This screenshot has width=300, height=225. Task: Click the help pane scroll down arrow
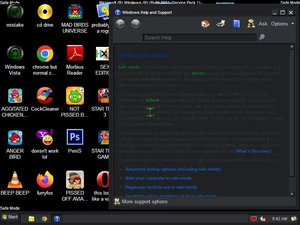coord(292,194)
